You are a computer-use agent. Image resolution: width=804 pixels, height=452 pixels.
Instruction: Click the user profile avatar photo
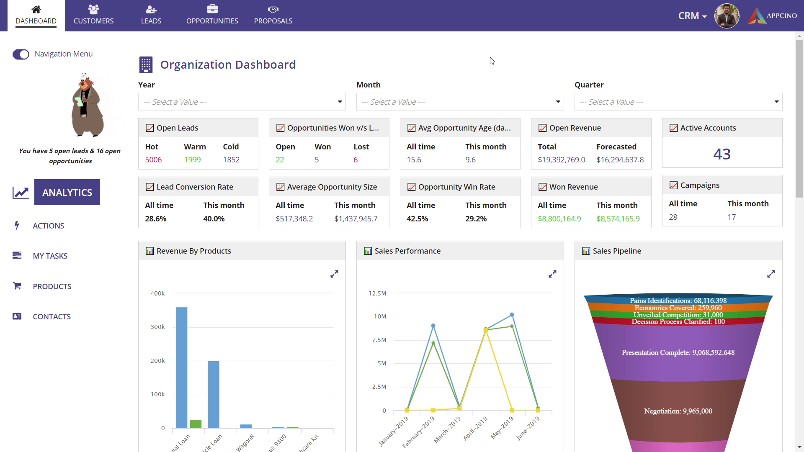click(727, 16)
